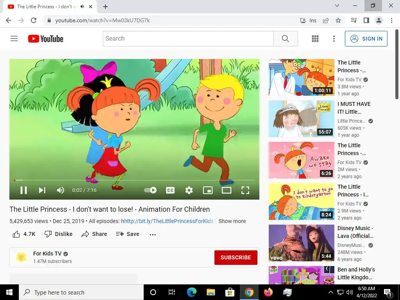Open the YouTube apps grid
The width and height of the screenshot is (400, 300).
point(315,39)
